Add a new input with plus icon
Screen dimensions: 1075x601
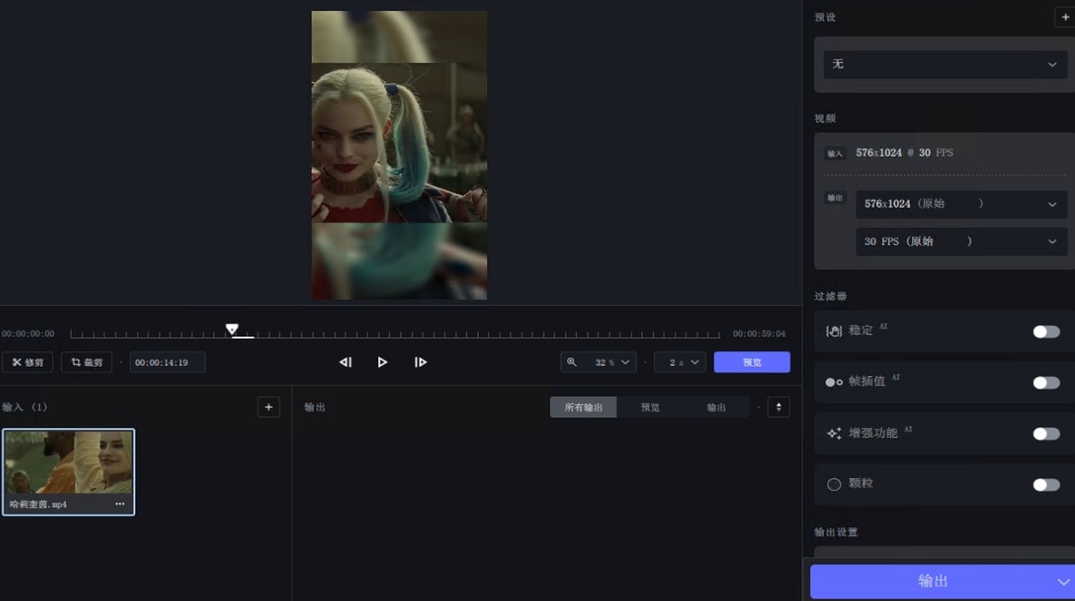click(x=269, y=407)
